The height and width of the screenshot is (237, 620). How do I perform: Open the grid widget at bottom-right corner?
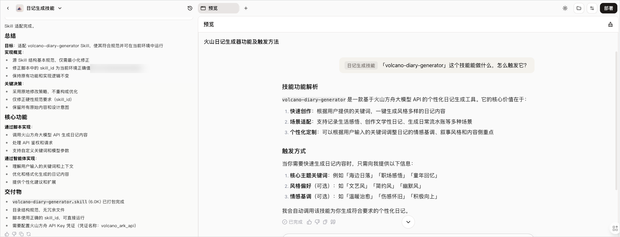tap(615, 229)
